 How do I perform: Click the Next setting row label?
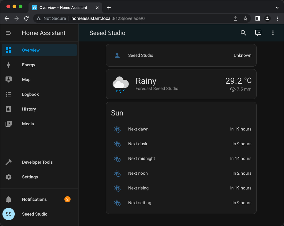point(140,203)
